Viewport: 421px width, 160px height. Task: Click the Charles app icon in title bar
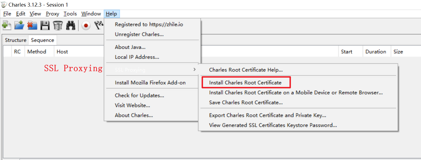coord(4,5)
